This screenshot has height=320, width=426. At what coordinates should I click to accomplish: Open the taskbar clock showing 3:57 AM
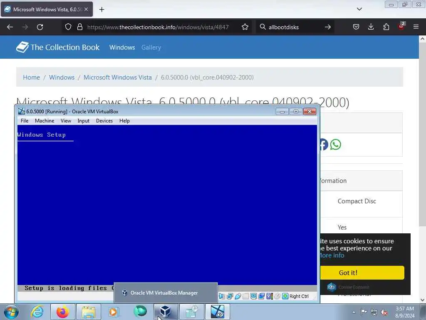[405, 312]
